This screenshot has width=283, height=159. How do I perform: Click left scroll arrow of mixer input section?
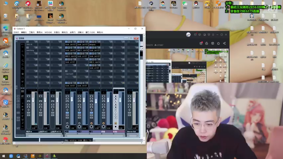pos(27,136)
